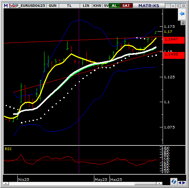
Task: Click the KHN button
Action: pos(97,6)
